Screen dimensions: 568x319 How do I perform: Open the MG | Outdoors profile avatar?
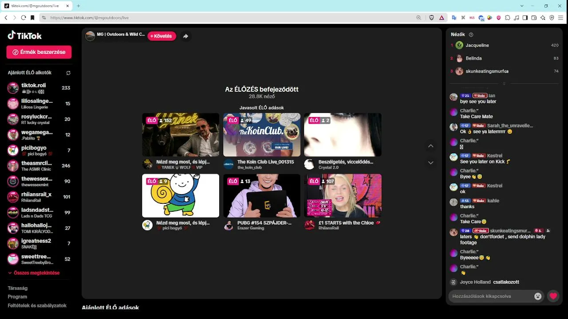(x=90, y=36)
